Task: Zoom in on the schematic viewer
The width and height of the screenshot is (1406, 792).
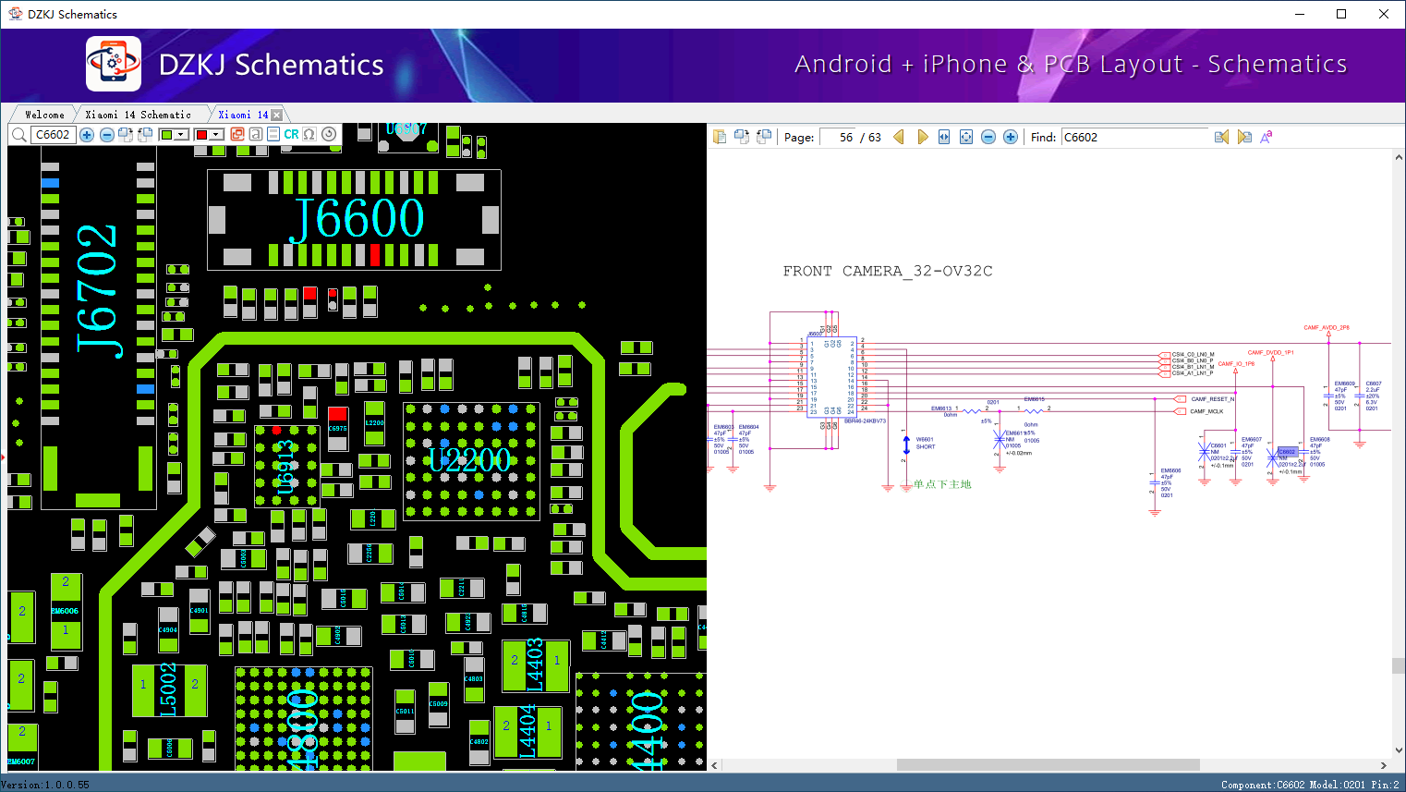Action: [x=1011, y=137]
